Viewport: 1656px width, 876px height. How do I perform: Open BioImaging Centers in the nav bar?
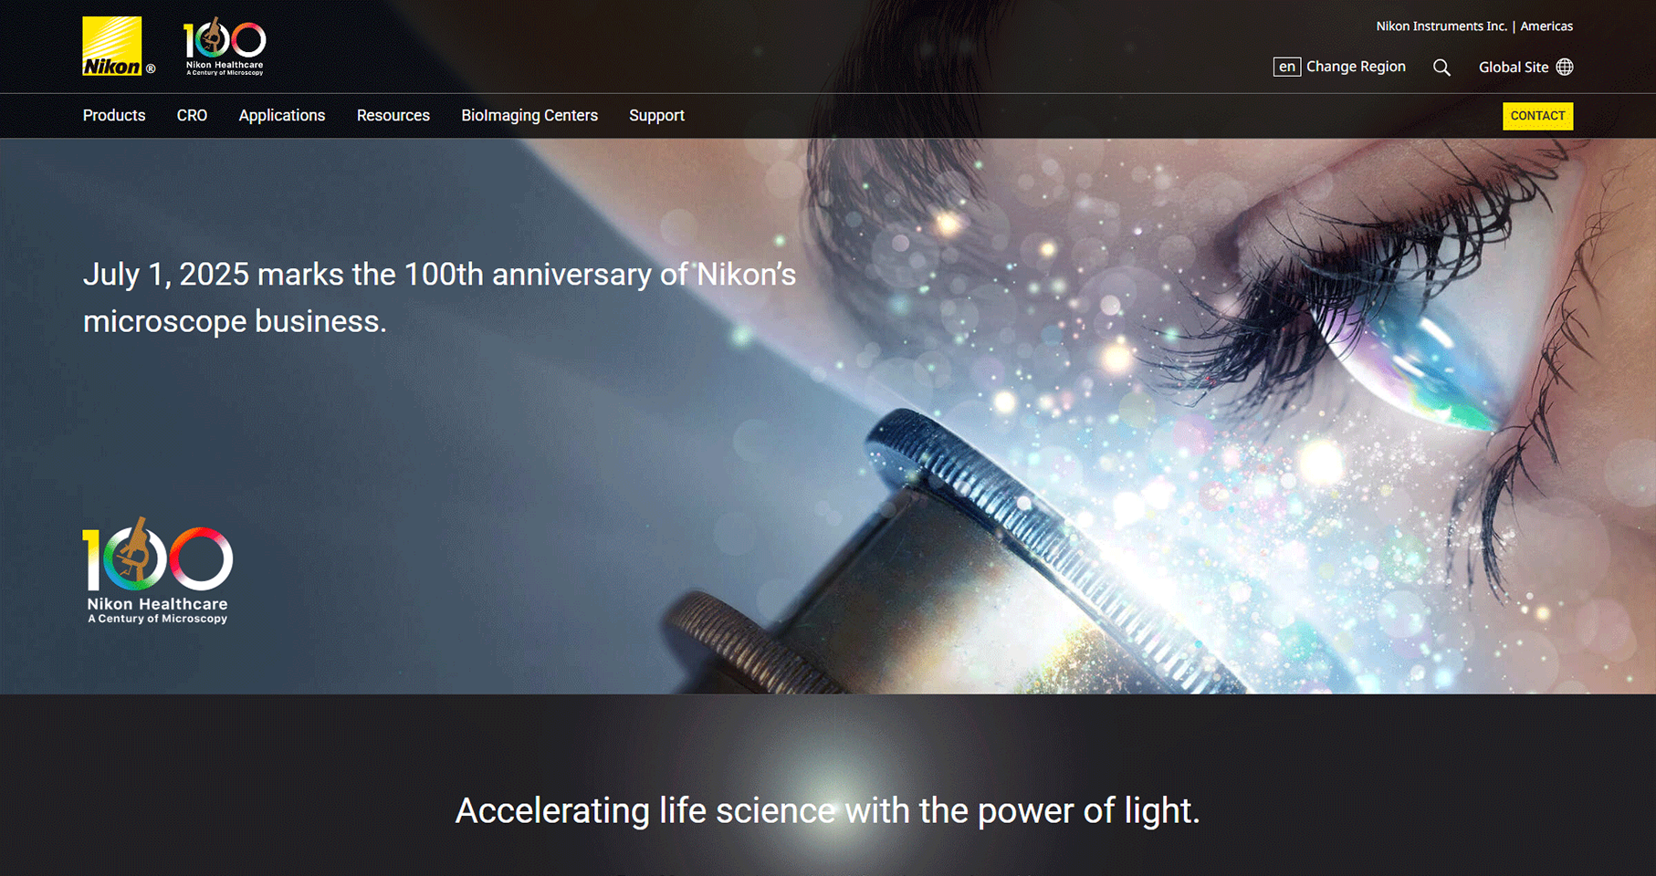point(529,115)
